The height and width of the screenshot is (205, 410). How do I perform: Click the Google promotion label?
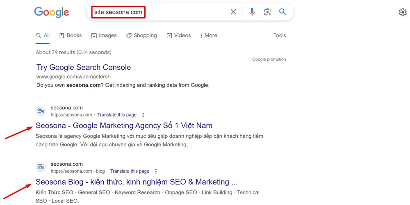point(269,59)
